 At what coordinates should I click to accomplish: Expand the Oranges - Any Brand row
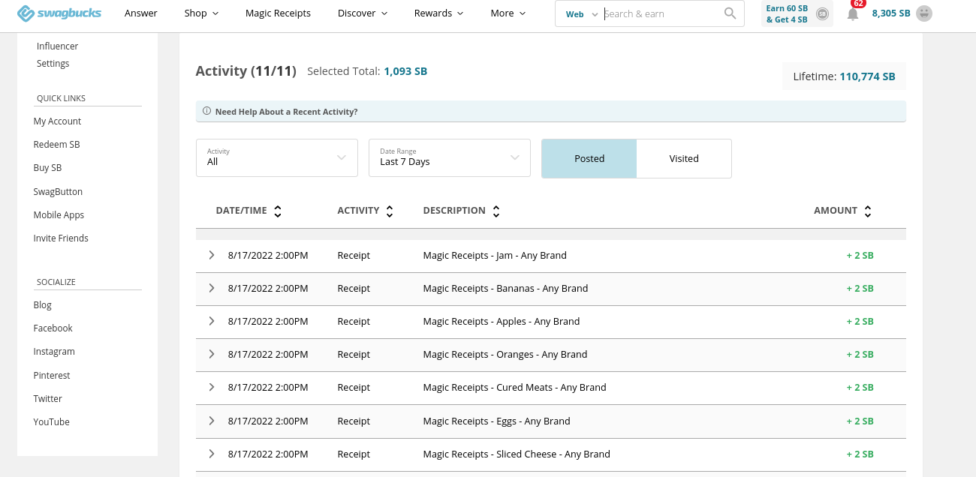pyautogui.click(x=212, y=354)
